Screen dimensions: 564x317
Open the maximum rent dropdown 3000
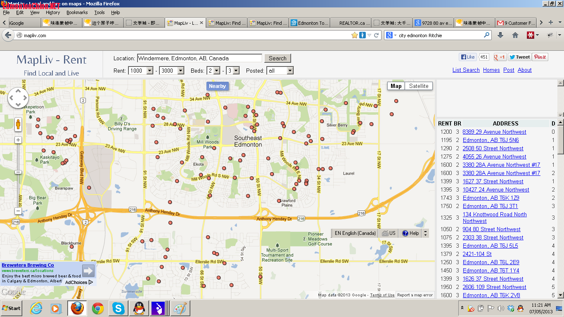click(172, 71)
